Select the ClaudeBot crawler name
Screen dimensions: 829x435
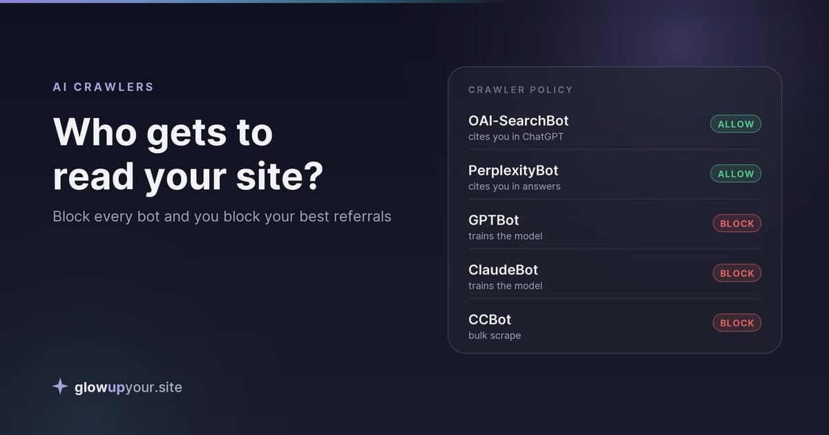point(503,270)
